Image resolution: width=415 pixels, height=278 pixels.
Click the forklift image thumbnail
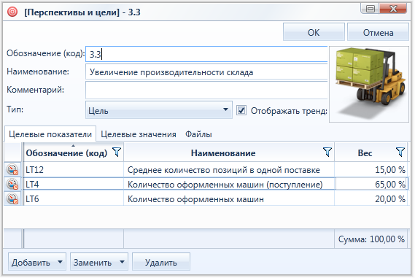(369, 84)
